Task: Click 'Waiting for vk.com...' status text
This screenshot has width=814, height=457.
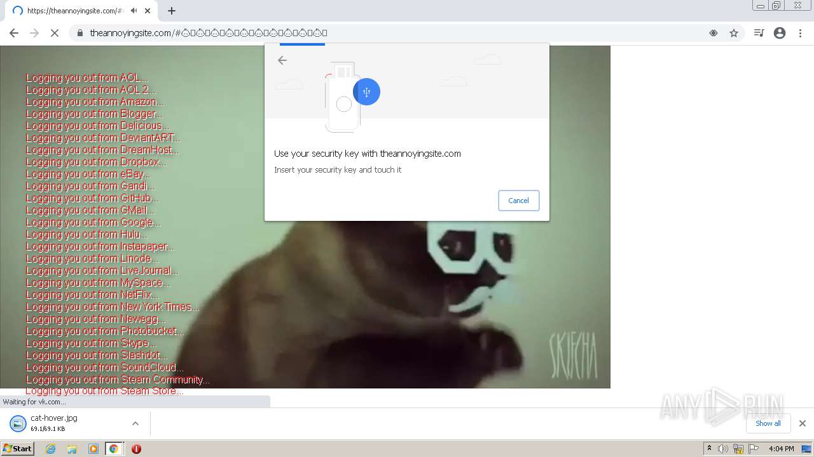Action: click(34, 402)
